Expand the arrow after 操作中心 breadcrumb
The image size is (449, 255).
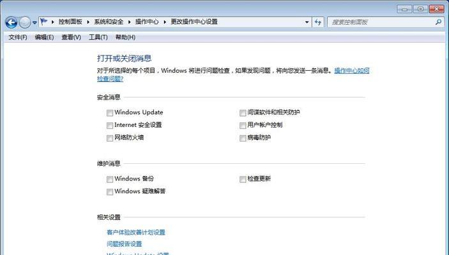pos(165,22)
